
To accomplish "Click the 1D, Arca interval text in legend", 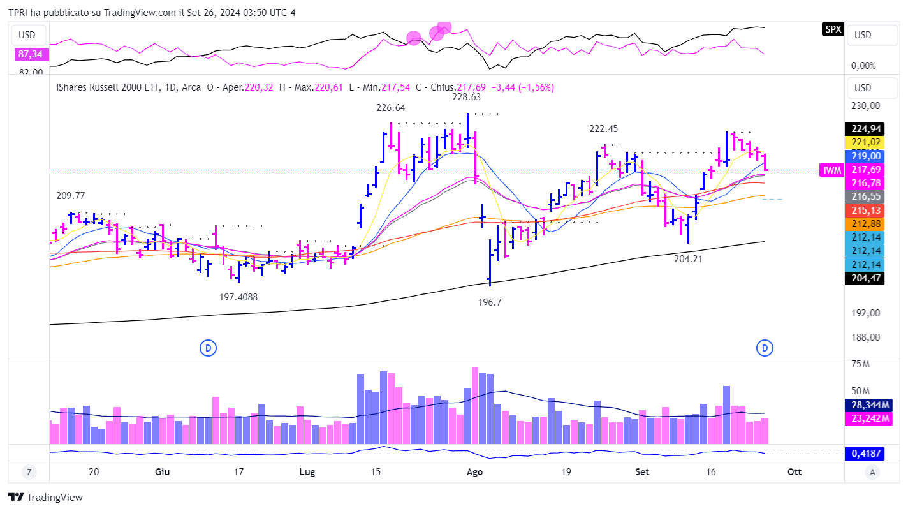I will pyautogui.click(x=182, y=87).
